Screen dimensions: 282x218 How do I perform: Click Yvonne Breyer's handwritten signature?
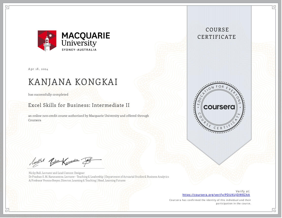coord(90,160)
